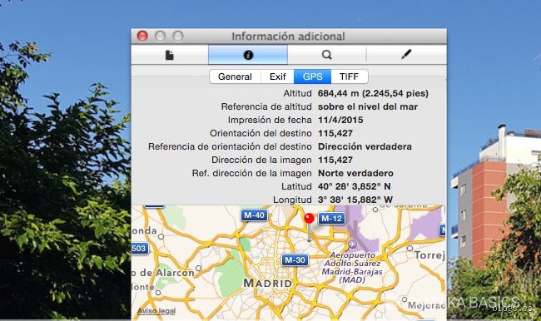Click the MADRID label on the map
The image size is (541, 321).
click(x=268, y=284)
